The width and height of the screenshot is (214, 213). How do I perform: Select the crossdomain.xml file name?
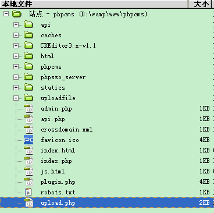(x=66, y=129)
